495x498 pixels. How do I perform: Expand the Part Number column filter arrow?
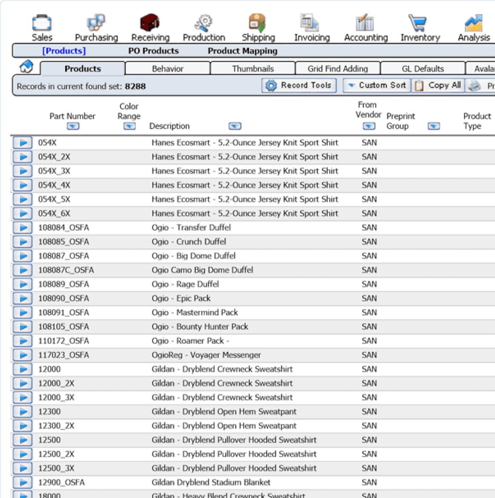pos(73,126)
